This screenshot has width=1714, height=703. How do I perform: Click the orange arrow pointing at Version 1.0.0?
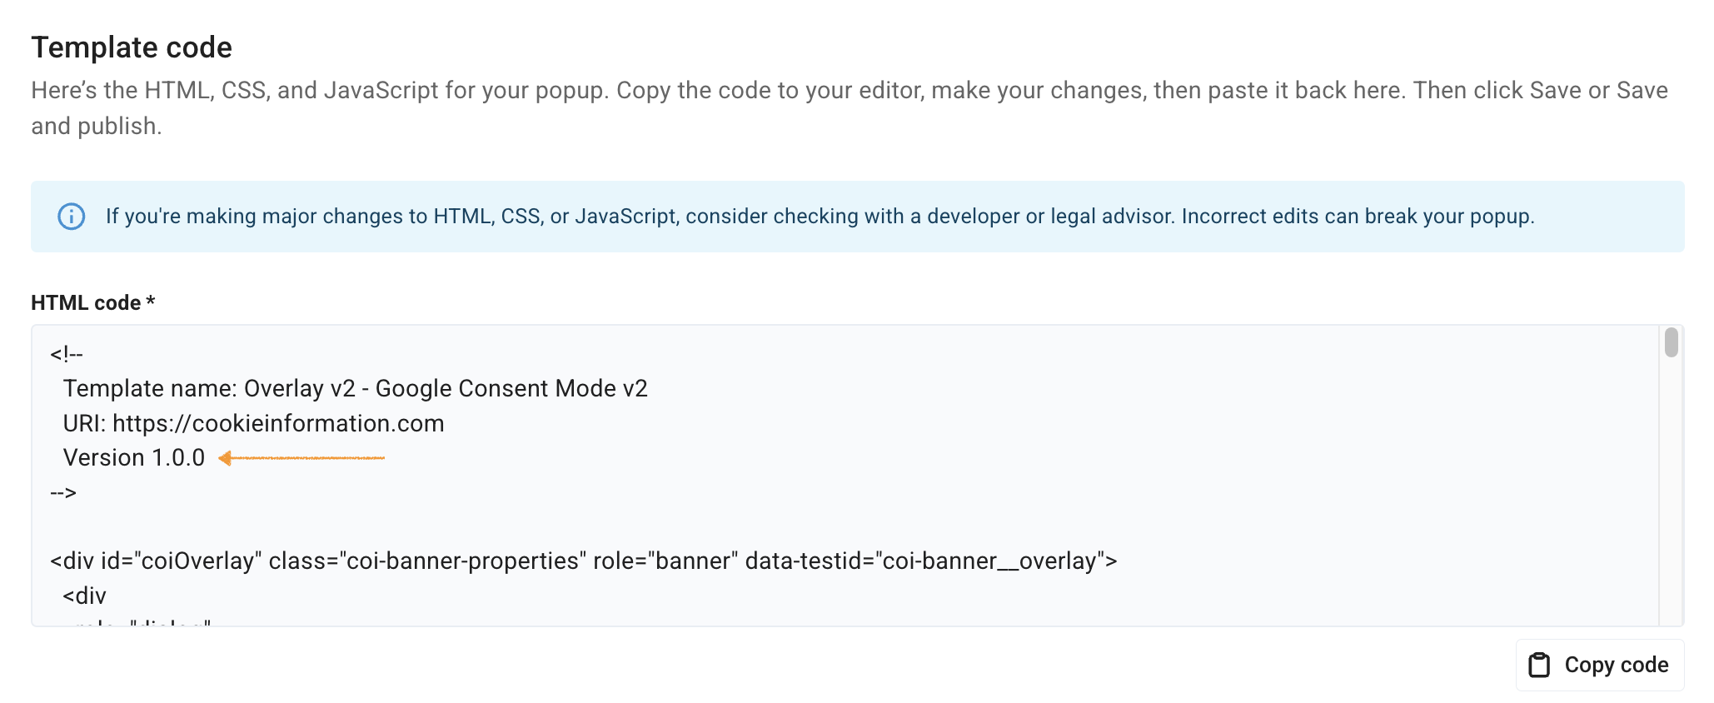coord(304,457)
